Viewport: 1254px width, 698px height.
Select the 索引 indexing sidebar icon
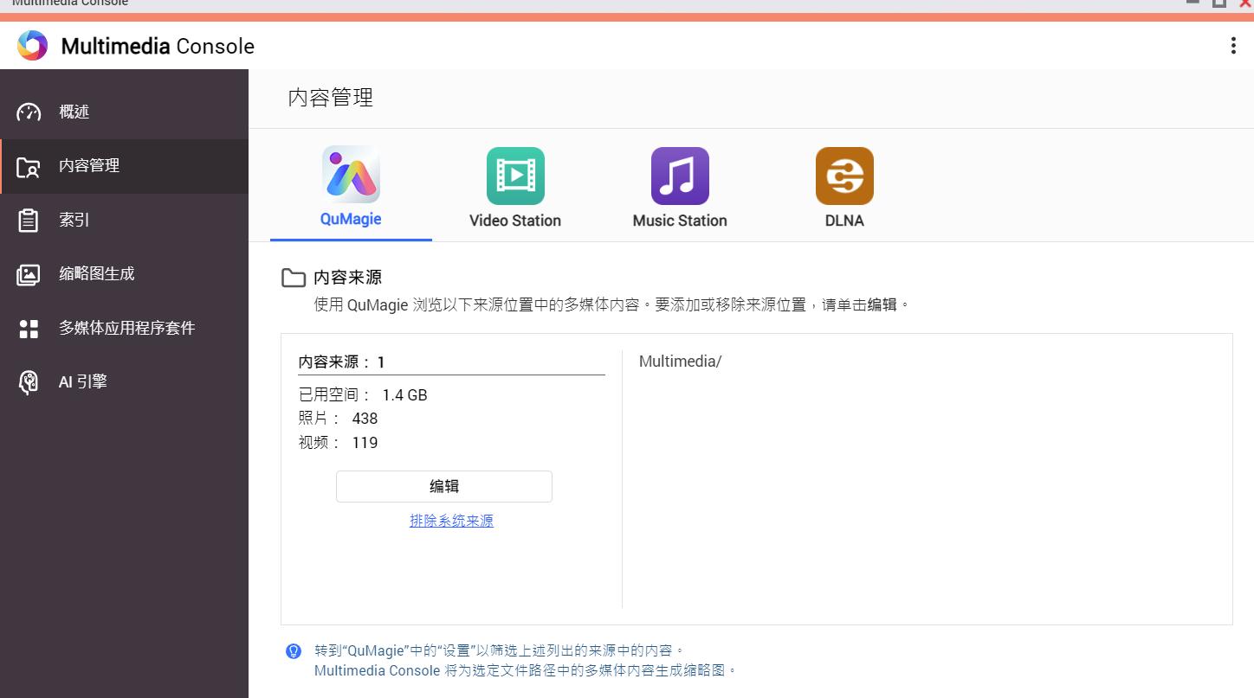click(x=29, y=220)
